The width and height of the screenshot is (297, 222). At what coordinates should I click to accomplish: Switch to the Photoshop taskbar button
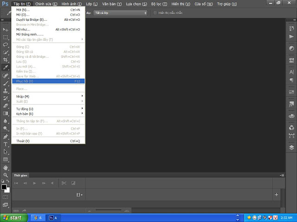click(x=54, y=218)
